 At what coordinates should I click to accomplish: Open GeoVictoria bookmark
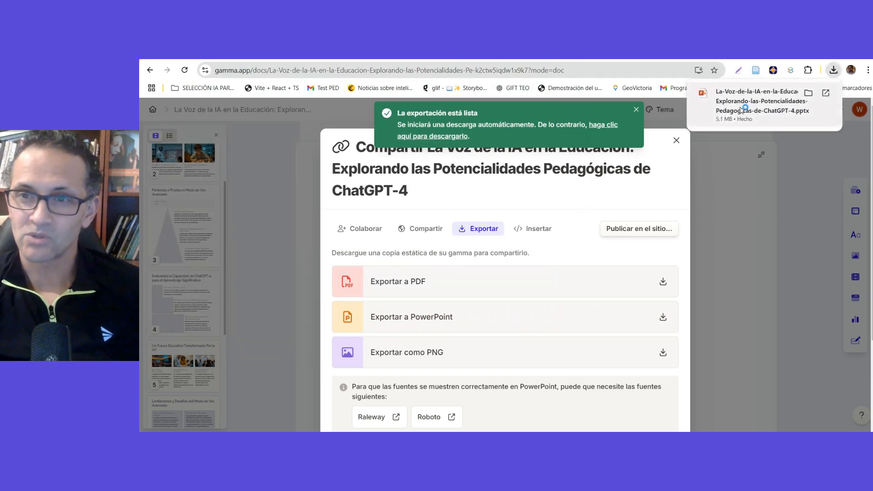pos(632,88)
